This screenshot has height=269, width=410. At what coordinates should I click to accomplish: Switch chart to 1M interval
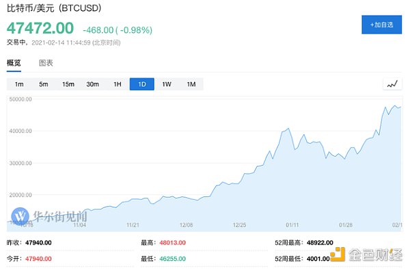(x=191, y=84)
